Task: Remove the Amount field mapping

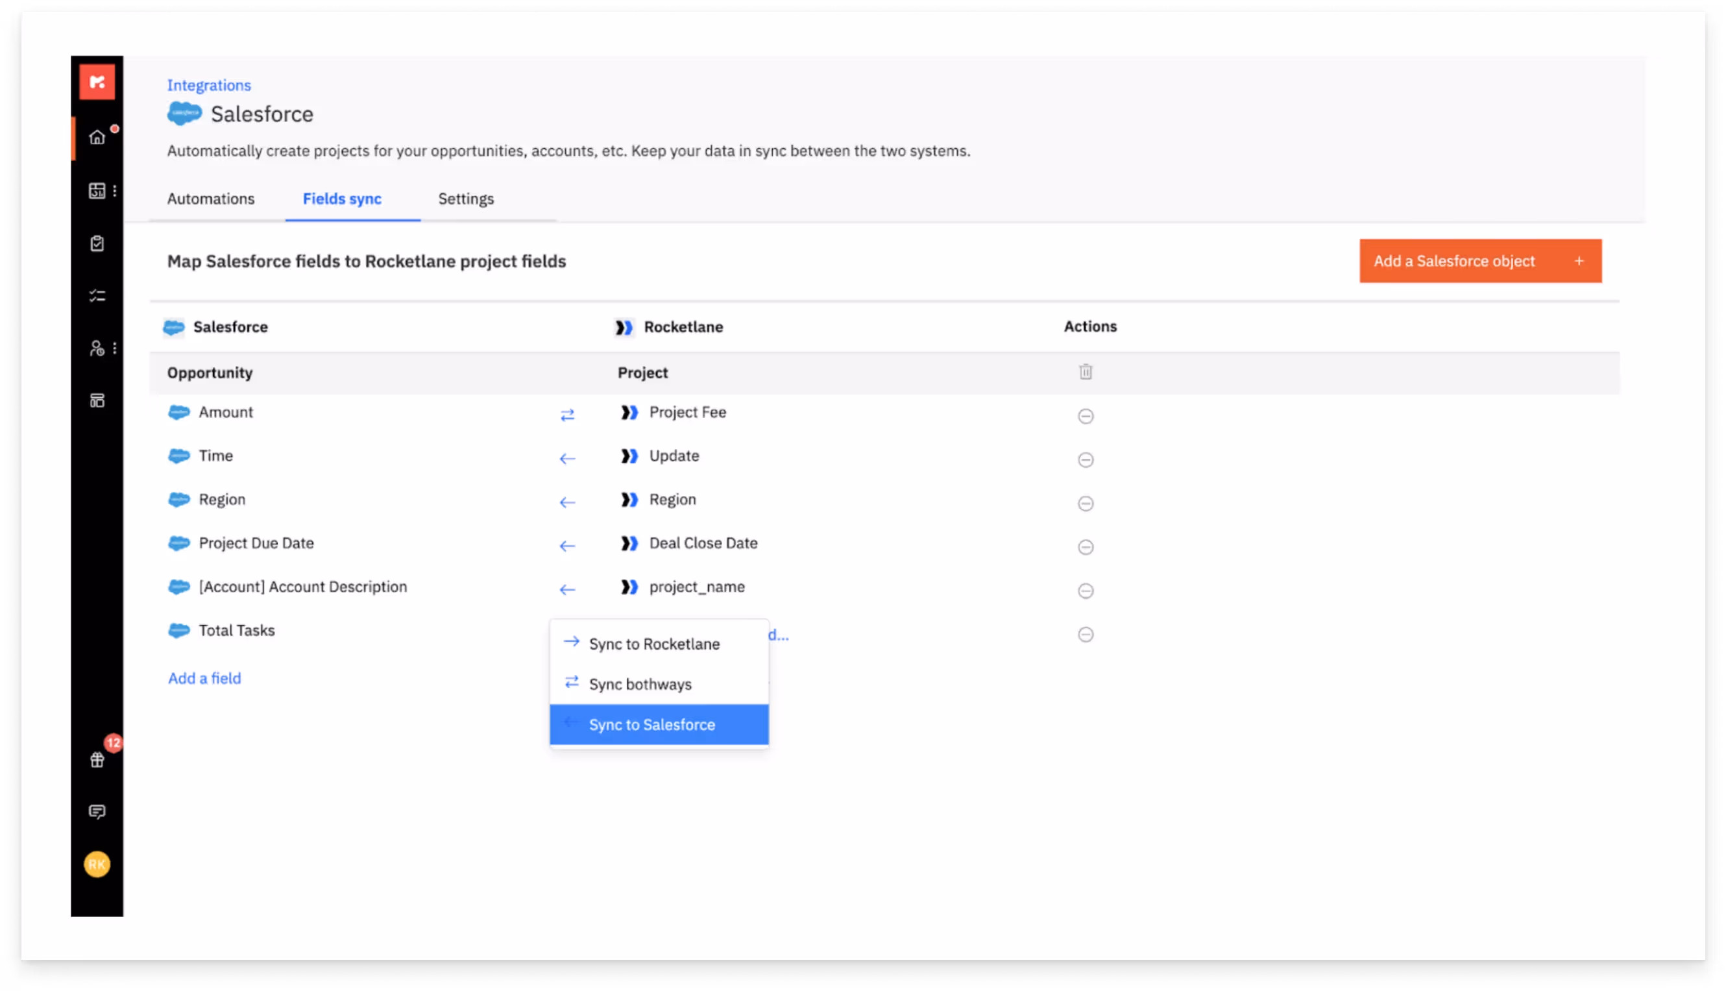Action: (x=1085, y=416)
